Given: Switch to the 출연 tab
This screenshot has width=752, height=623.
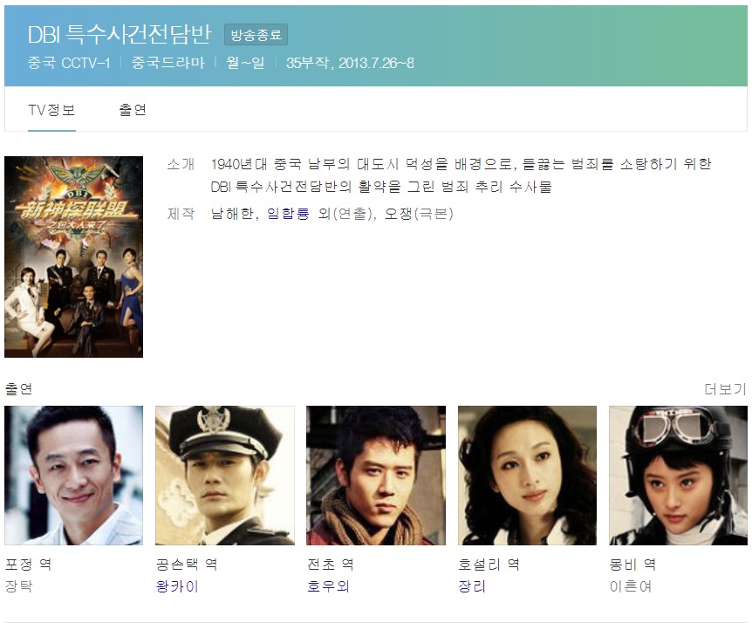Looking at the screenshot, I should [133, 110].
